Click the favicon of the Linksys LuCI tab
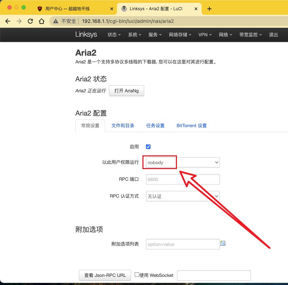Viewport: 288px width, 285px height. pyautogui.click(x=124, y=8)
